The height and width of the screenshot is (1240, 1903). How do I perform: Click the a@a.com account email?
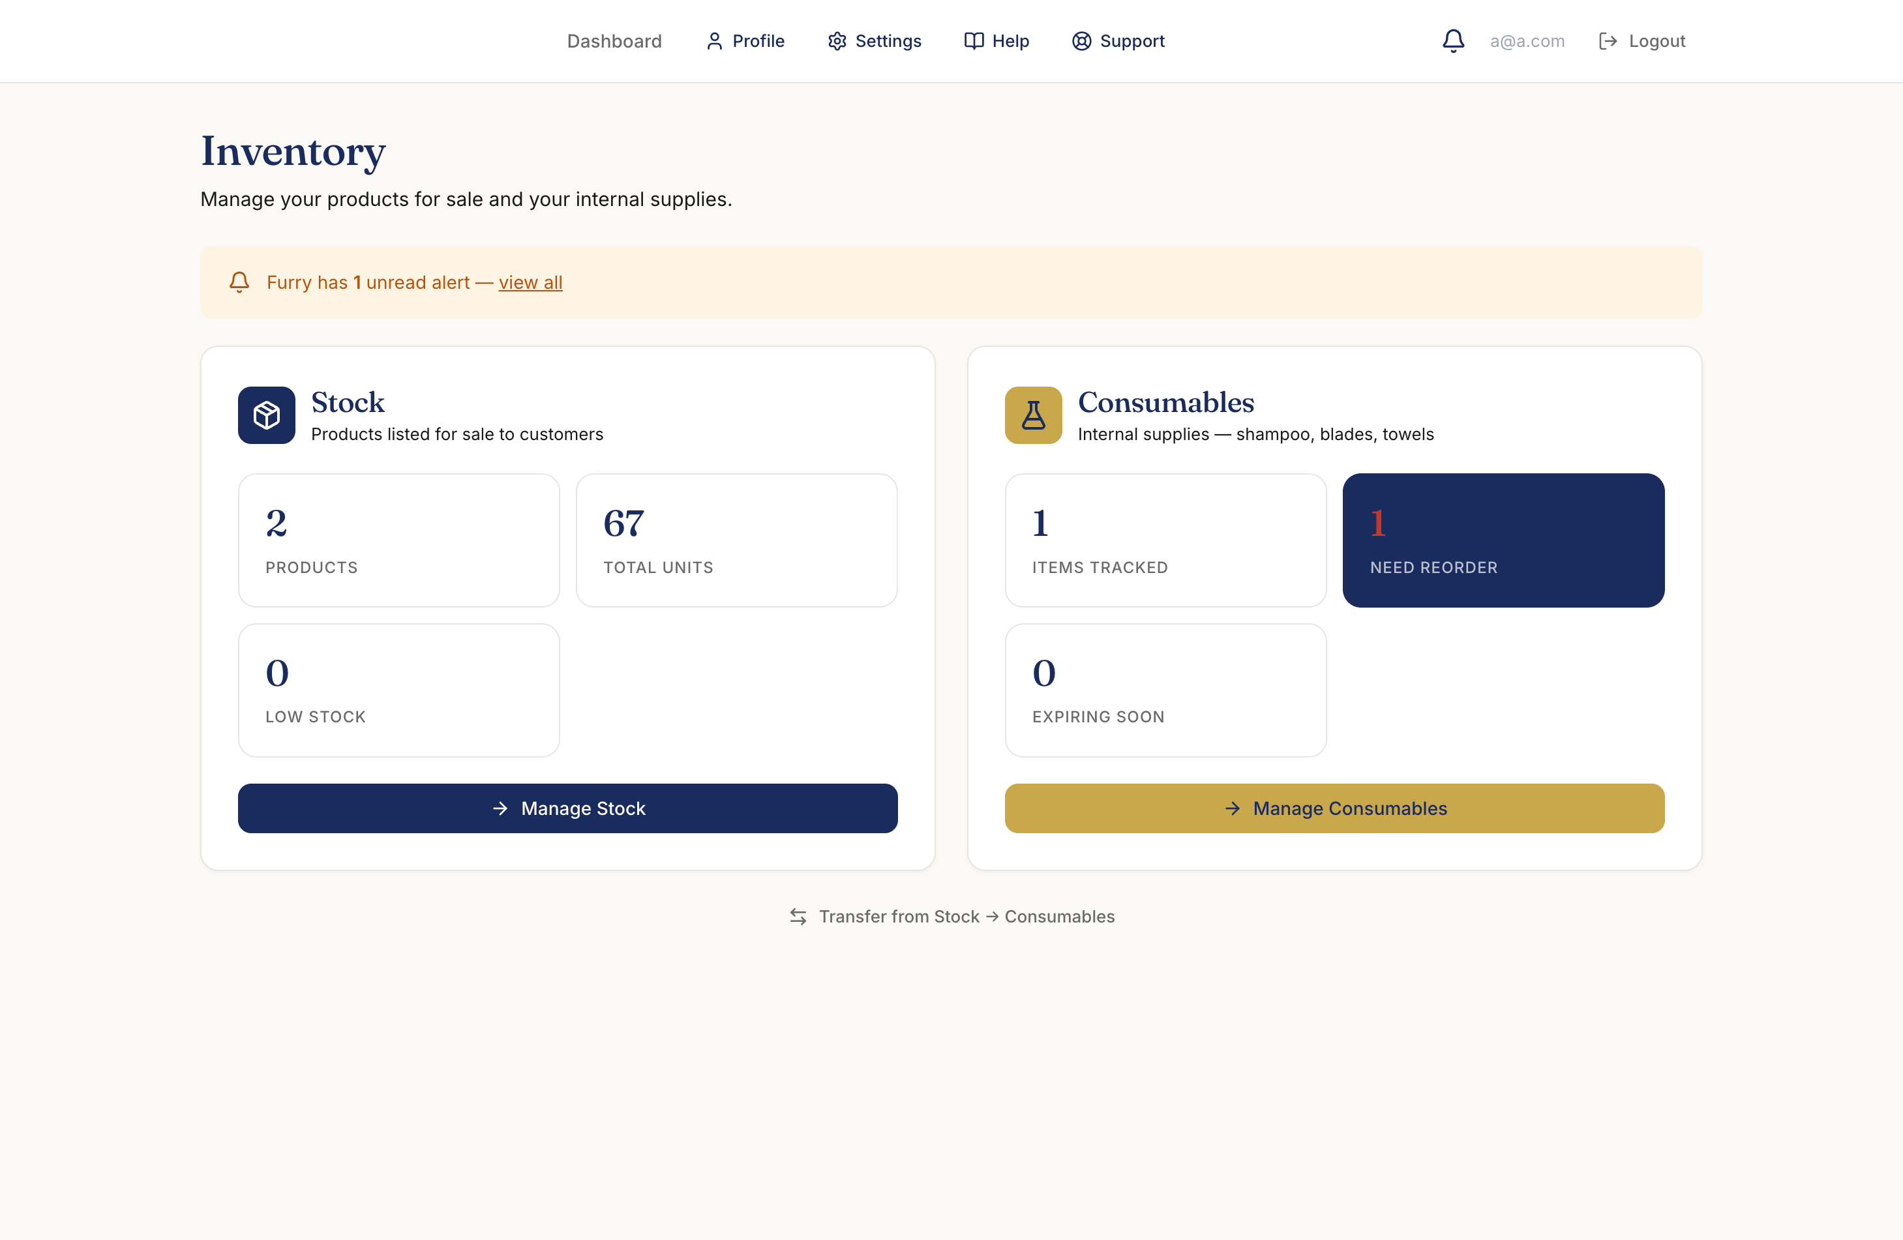pyautogui.click(x=1527, y=41)
